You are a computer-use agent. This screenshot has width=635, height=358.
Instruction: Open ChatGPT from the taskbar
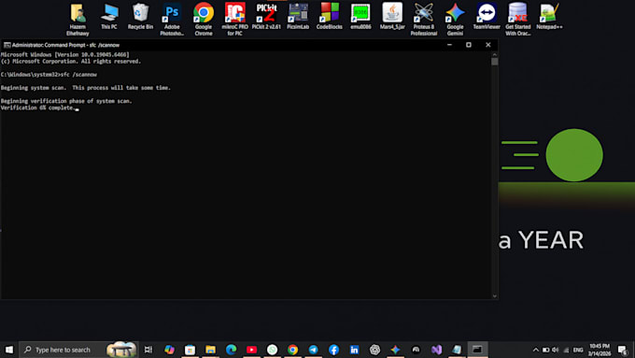(x=375, y=350)
